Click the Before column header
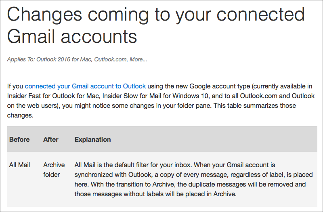Screen dimensions: 323x212 (19, 139)
